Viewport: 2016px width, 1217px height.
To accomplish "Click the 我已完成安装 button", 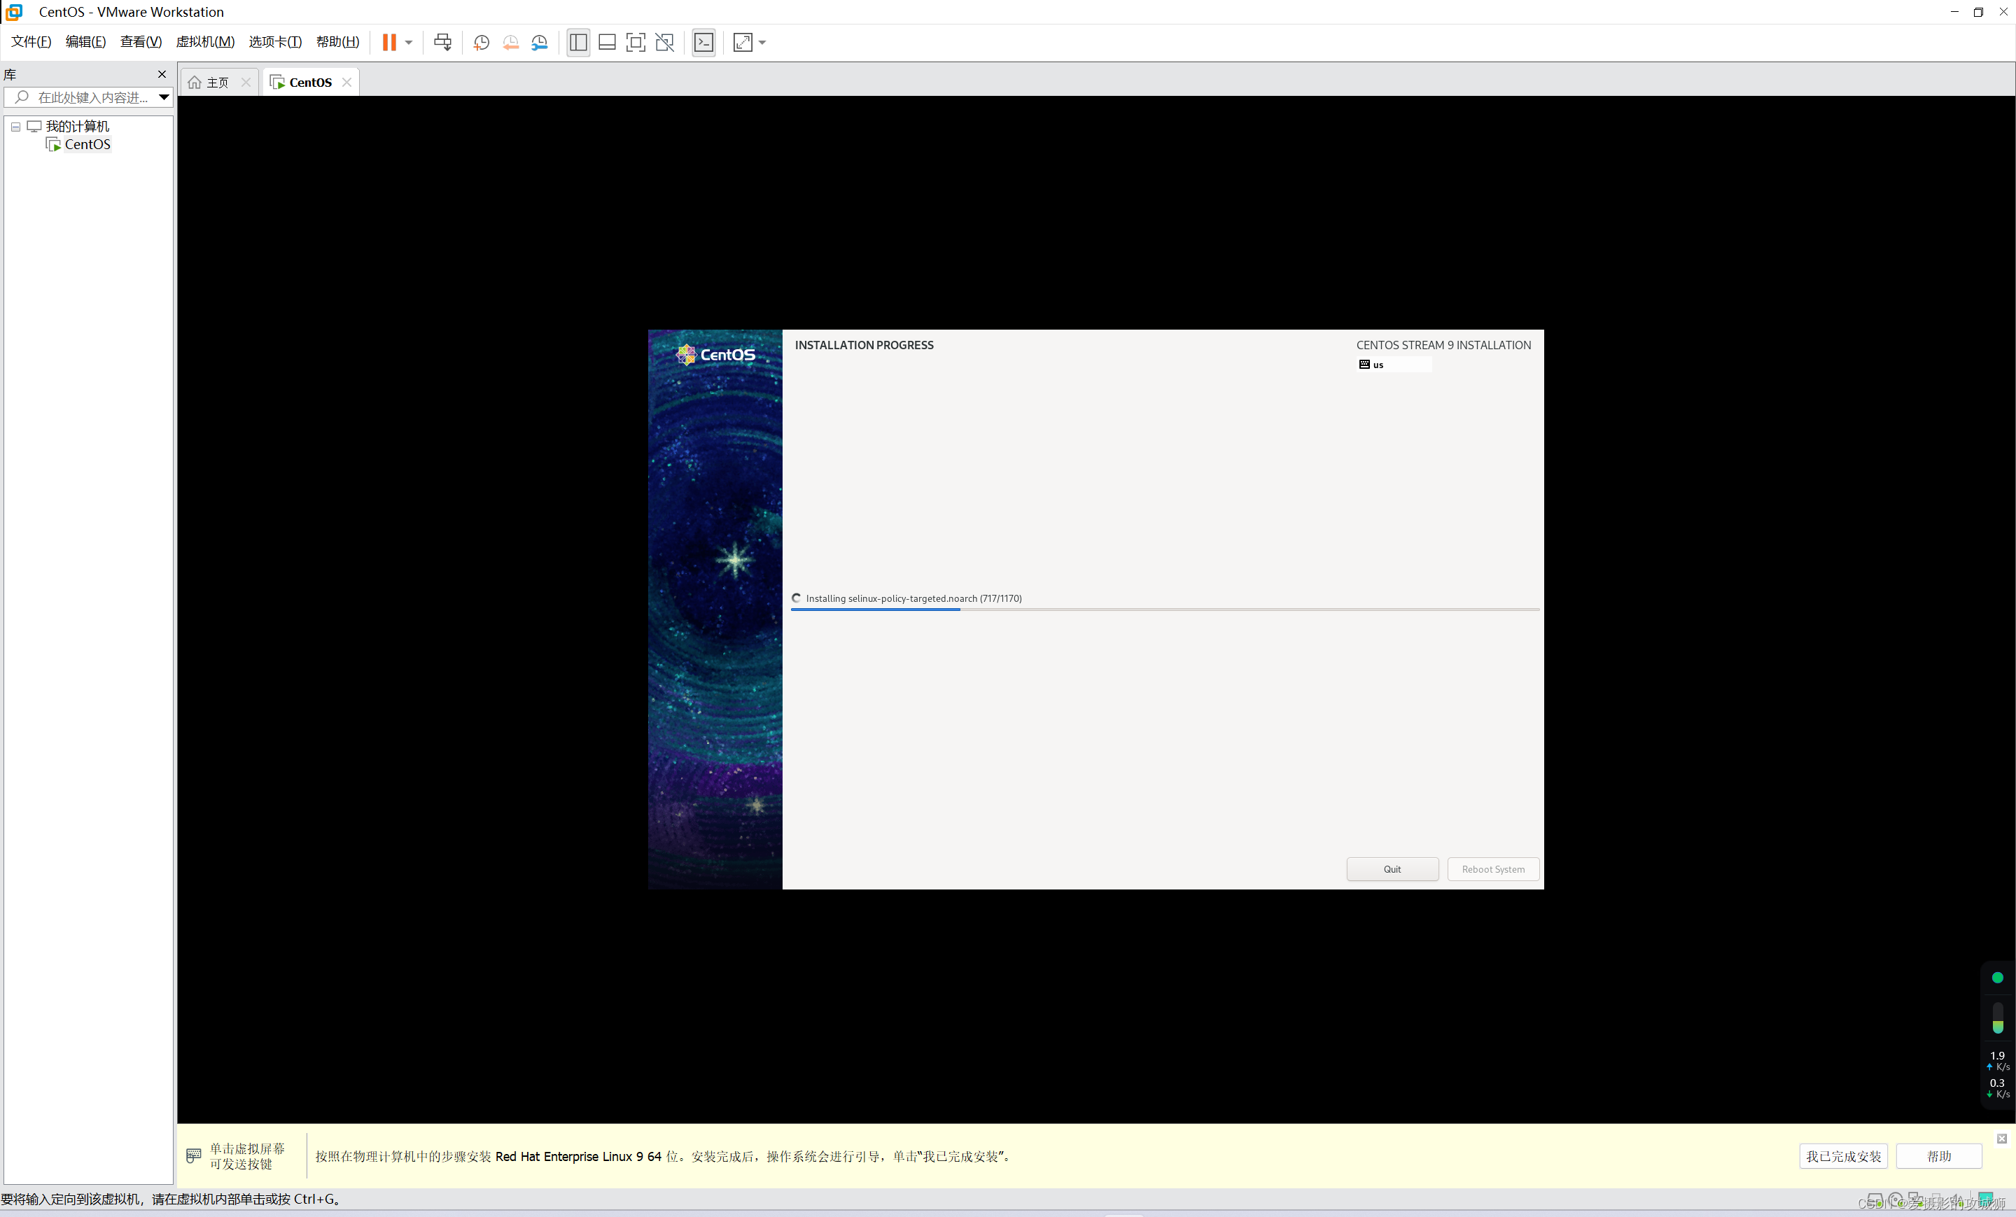I will (x=1842, y=1155).
